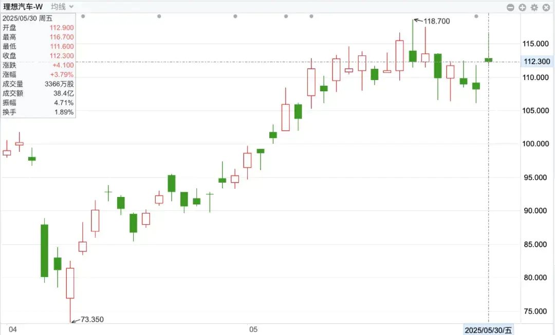
Task: Click the 成交量 row in the info panel
Action: [x=38, y=84]
